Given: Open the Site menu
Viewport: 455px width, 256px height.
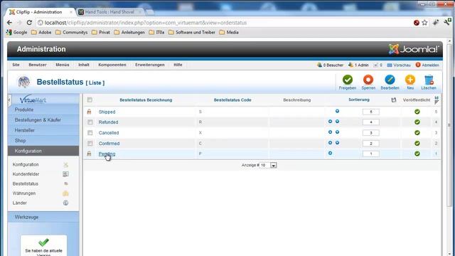Looking at the screenshot, I should pyautogui.click(x=16, y=65).
